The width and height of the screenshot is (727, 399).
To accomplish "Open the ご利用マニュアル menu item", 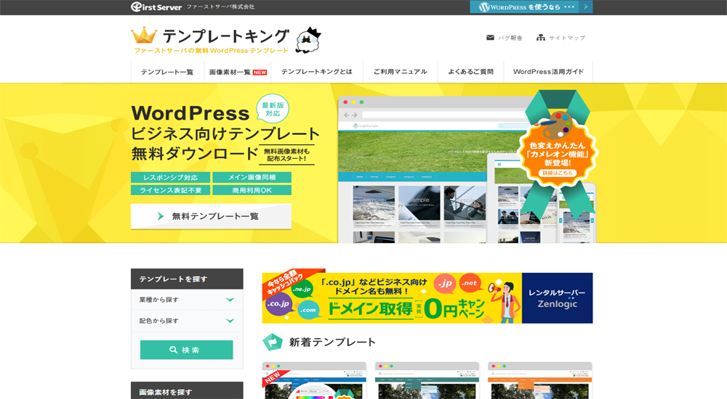I will click(400, 72).
